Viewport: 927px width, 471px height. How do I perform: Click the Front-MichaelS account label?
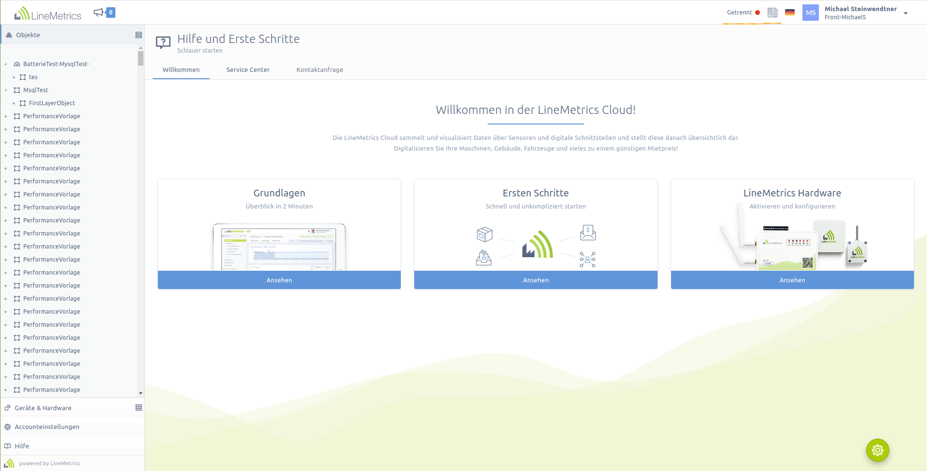(x=845, y=17)
